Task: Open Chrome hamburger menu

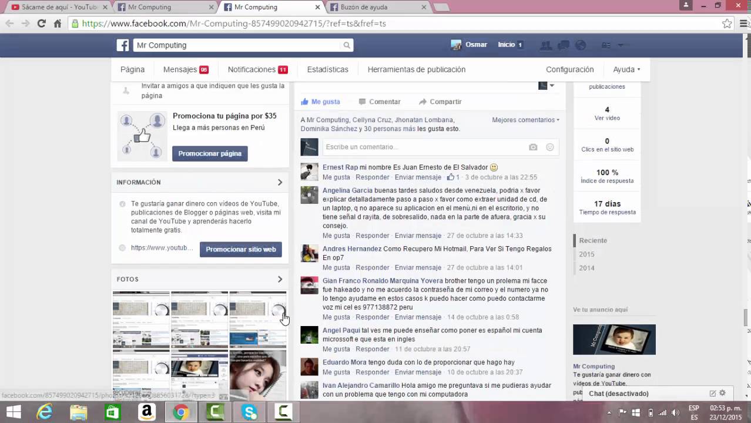Action: [743, 23]
